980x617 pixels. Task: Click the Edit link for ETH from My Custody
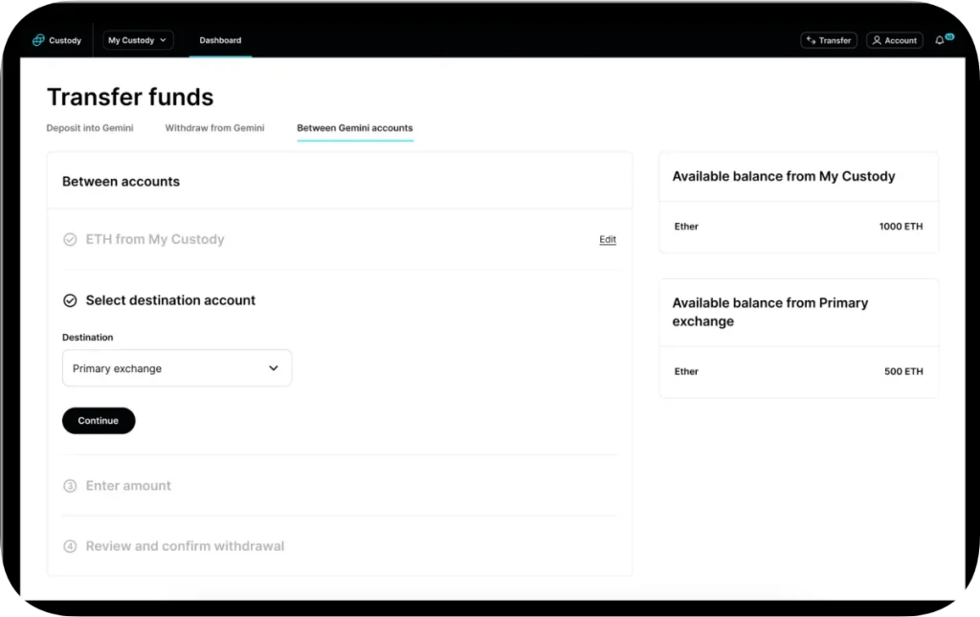tap(608, 239)
